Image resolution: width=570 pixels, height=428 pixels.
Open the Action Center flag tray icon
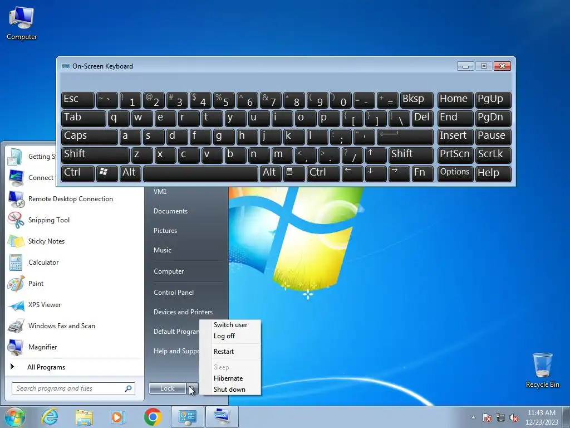(487, 417)
